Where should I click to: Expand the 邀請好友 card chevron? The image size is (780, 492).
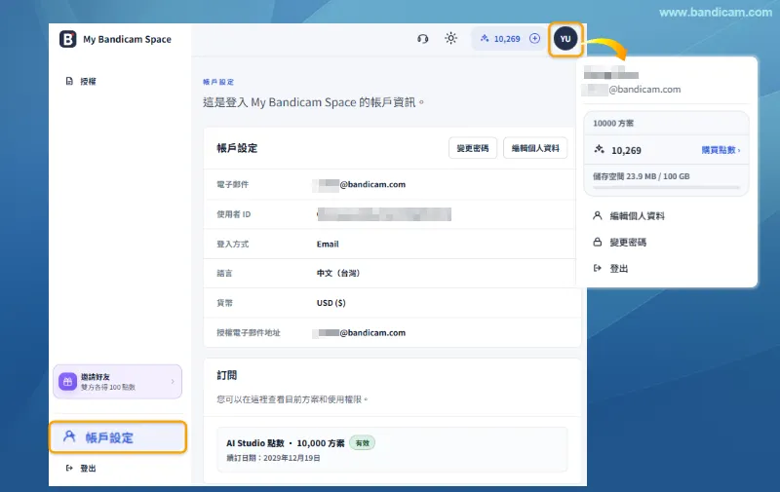pyautogui.click(x=173, y=382)
